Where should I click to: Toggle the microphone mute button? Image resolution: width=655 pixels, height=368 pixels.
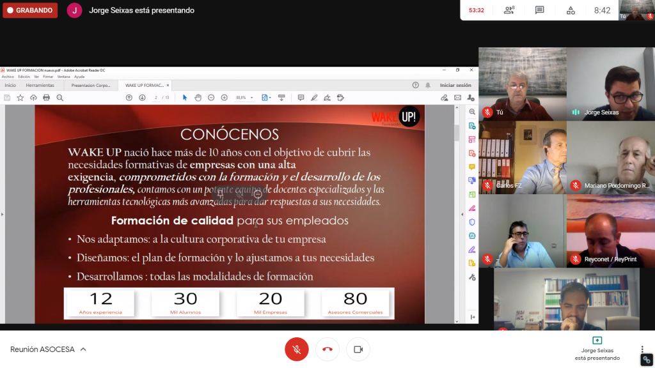297,349
